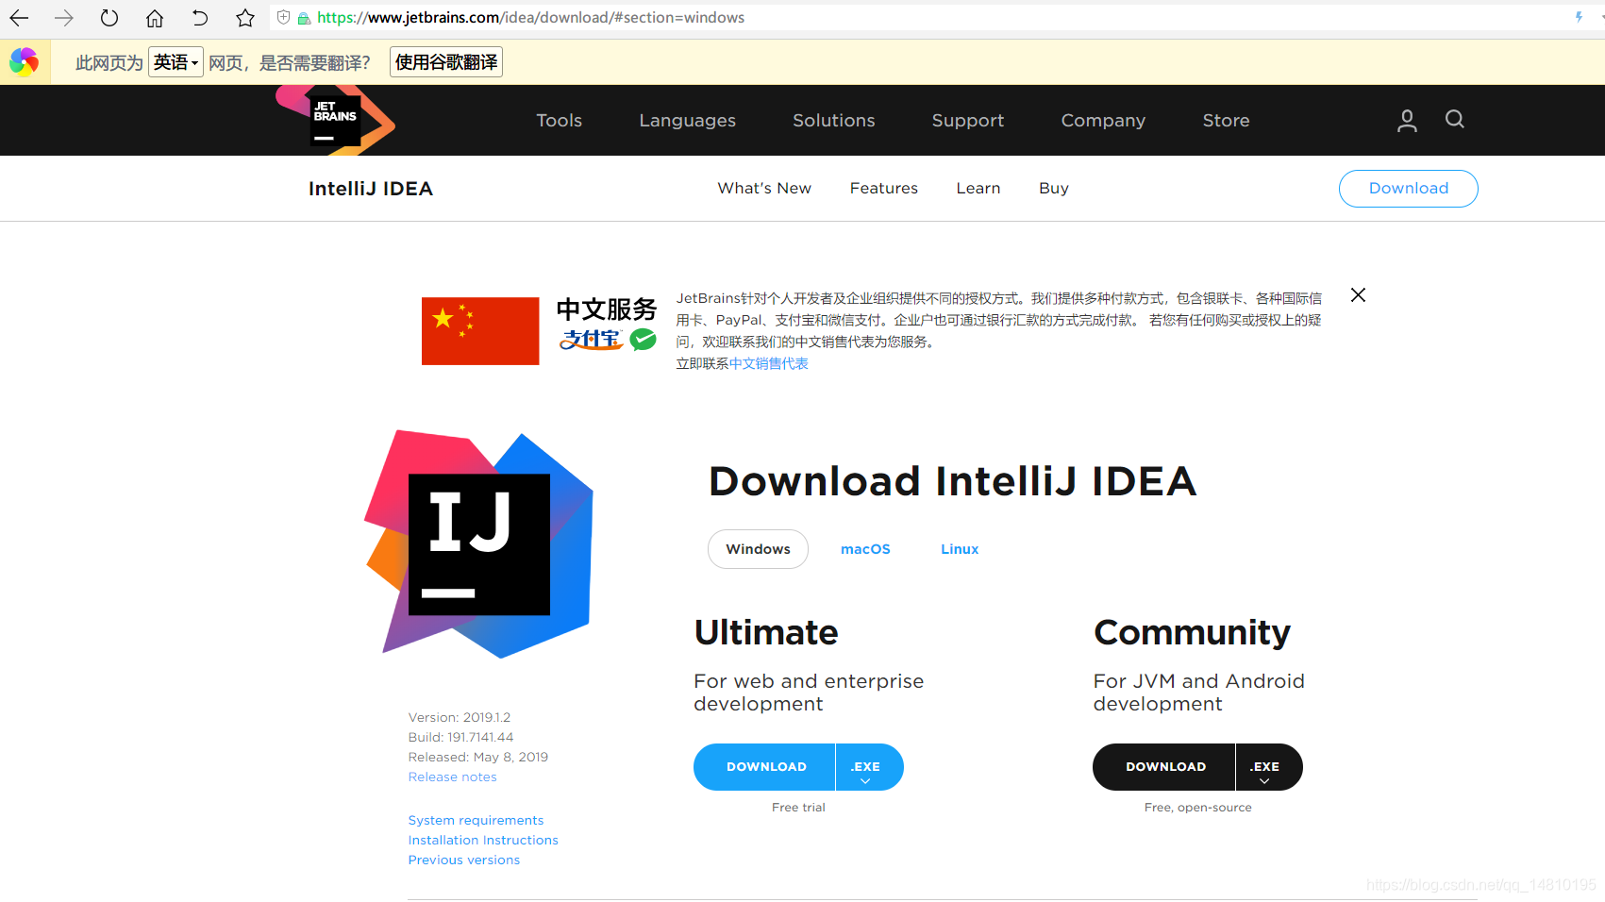Viewport: 1605px width, 902px height.
Task: Open the Buy page
Action: pyautogui.click(x=1054, y=188)
